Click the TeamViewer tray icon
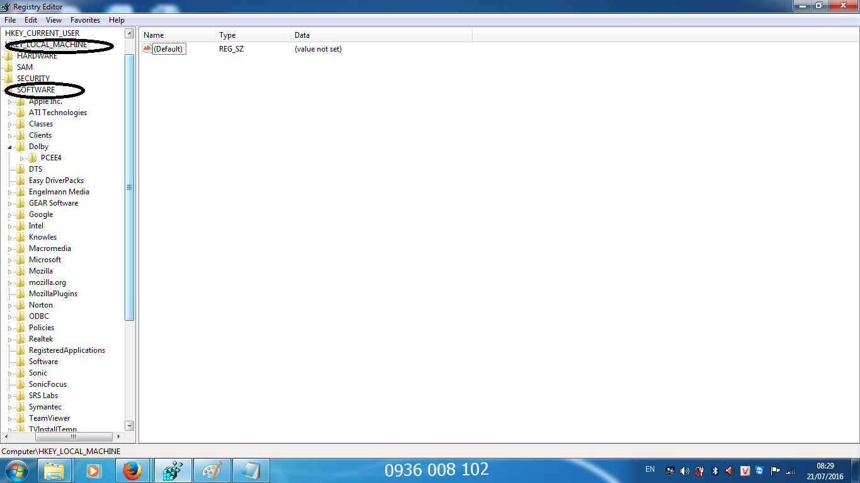Image resolution: width=860 pixels, height=483 pixels. coord(761,470)
